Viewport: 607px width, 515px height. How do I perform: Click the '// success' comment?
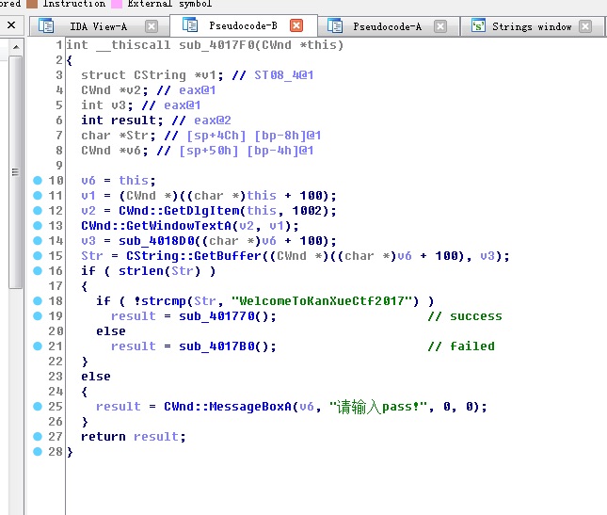(465, 316)
